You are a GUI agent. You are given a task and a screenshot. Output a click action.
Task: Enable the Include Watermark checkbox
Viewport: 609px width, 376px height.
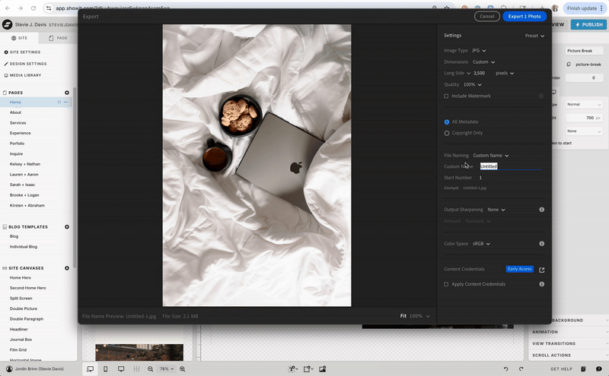446,96
